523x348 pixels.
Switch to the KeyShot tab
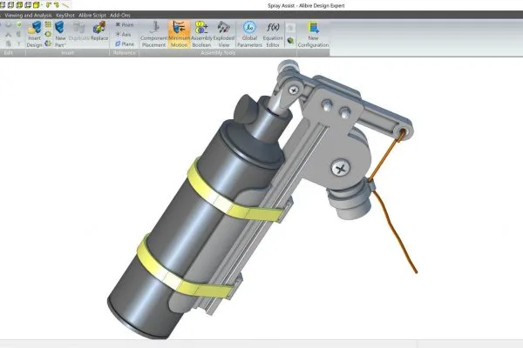point(65,16)
